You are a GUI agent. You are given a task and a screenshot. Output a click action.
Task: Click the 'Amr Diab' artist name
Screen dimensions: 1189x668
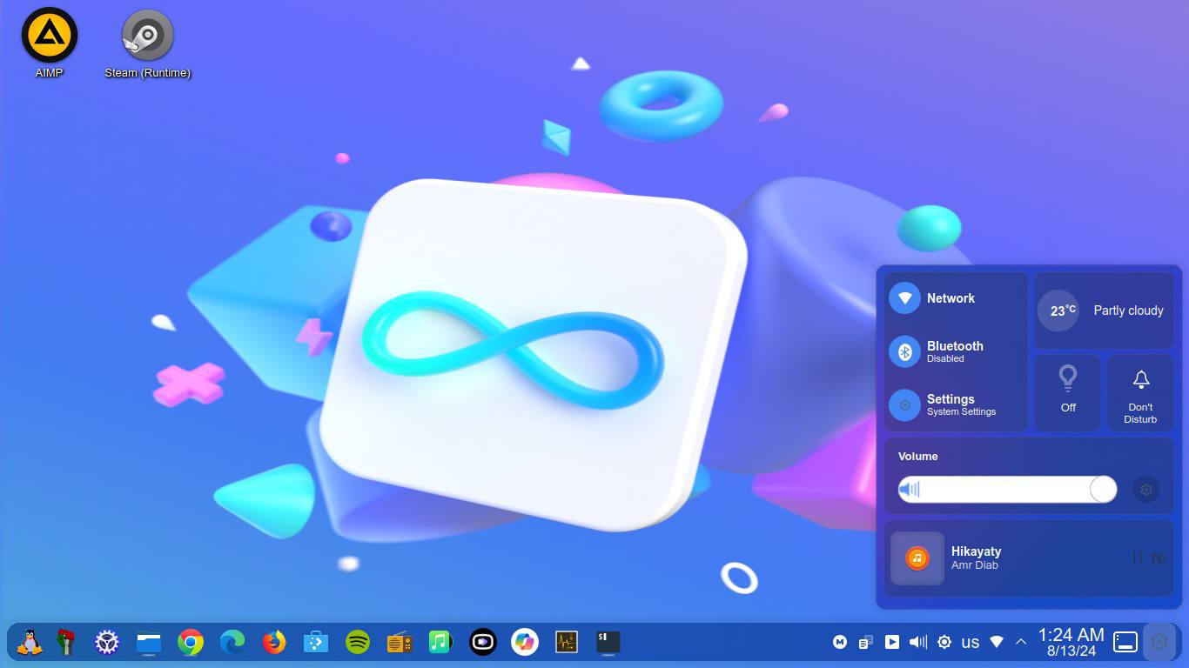coord(975,565)
